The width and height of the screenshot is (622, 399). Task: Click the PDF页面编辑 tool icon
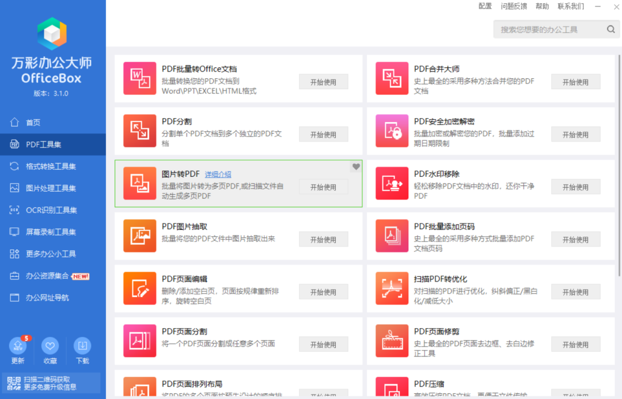[139, 288]
